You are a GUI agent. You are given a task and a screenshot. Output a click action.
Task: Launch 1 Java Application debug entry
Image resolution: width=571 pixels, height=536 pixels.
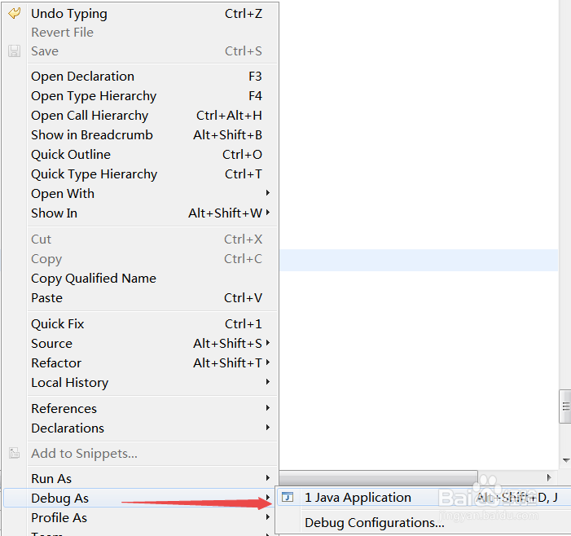[424, 497]
